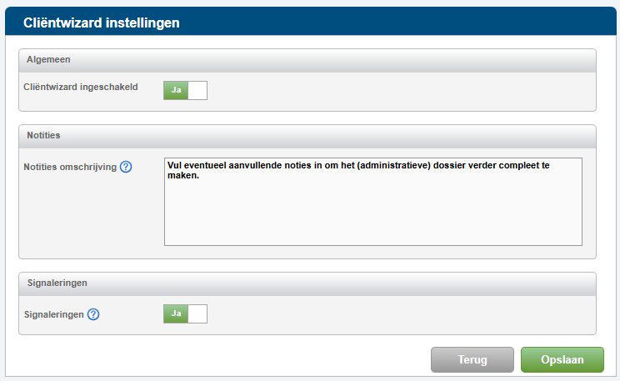Focus the Notities omschrijving text area
Viewport: 620px width, 381px height.
[373, 202]
